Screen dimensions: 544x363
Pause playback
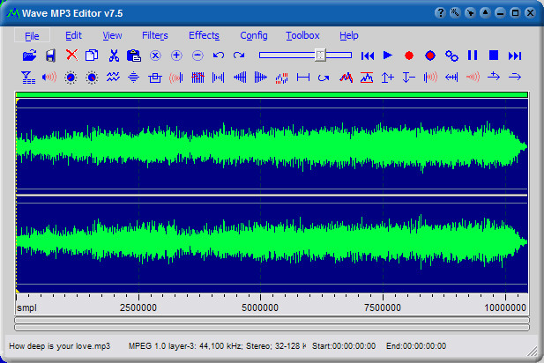(473, 56)
